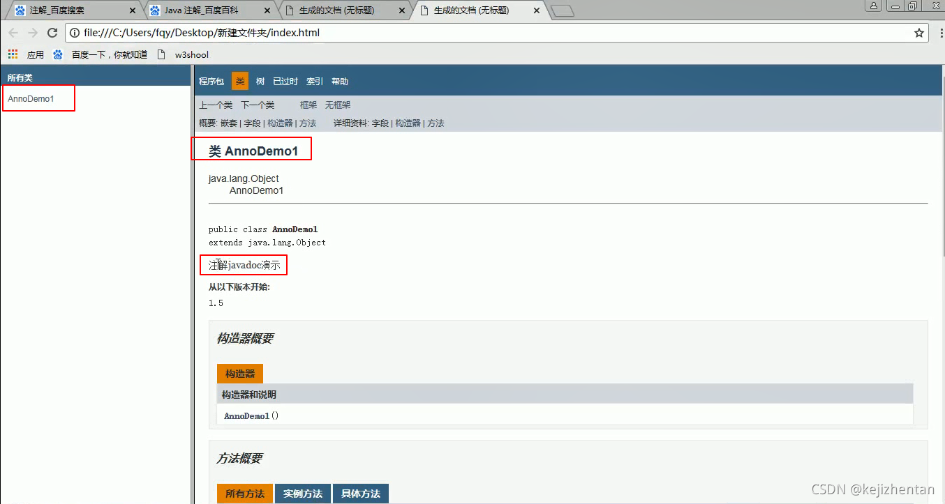Select the highlighted 类 nav item
The image size is (945, 504).
pos(240,82)
